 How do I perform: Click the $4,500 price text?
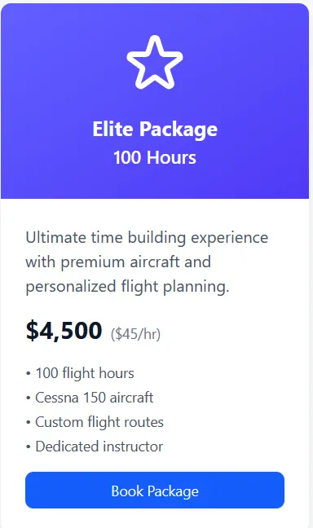point(64,331)
